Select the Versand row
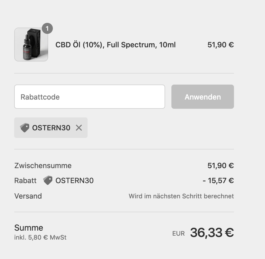The image size is (265, 259). (28, 196)
